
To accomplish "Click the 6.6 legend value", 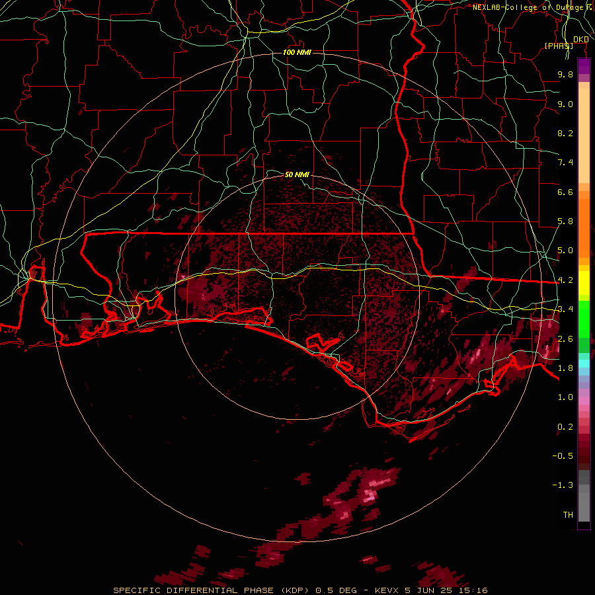I will tap(565, 192).
